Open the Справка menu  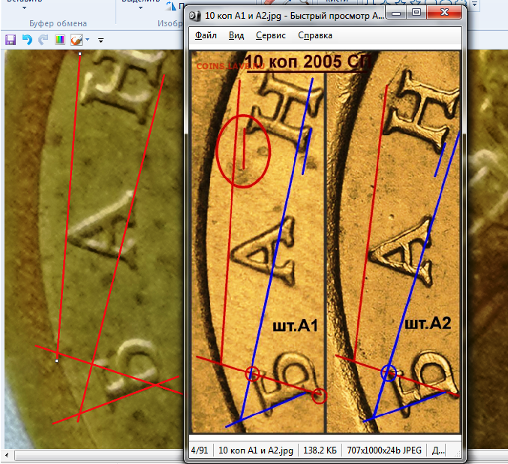pyautogui.click(x=314, y=35)
